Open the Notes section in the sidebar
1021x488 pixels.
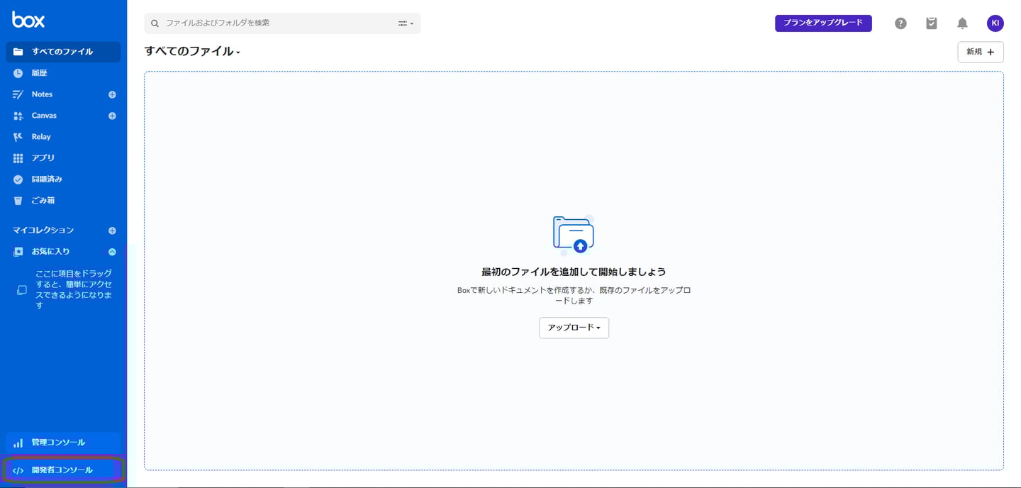[x=42, y=94]
